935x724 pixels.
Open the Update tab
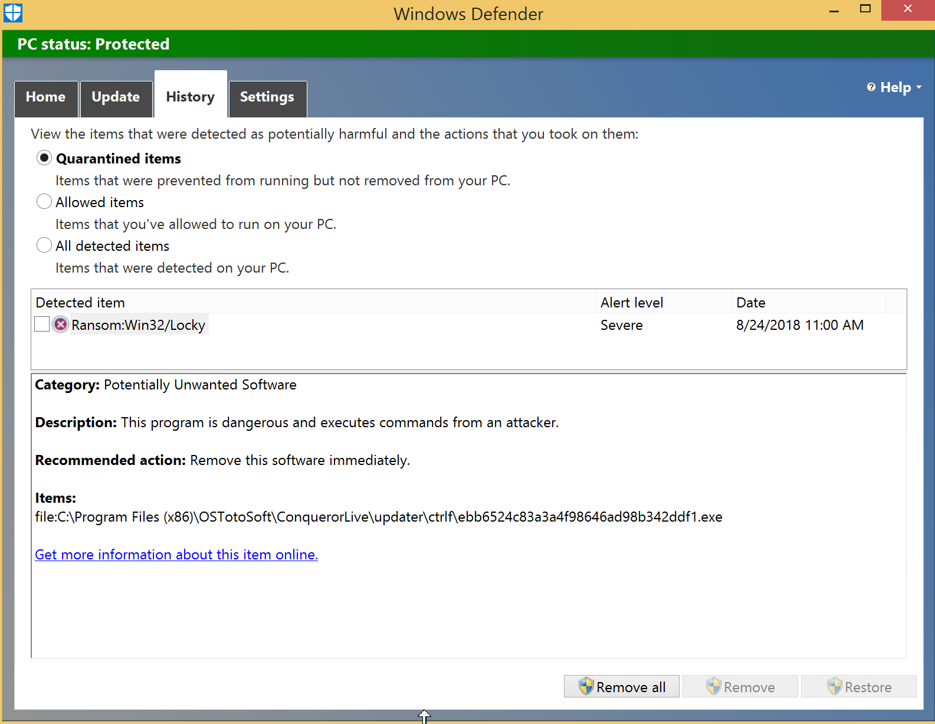click(116, 98)
